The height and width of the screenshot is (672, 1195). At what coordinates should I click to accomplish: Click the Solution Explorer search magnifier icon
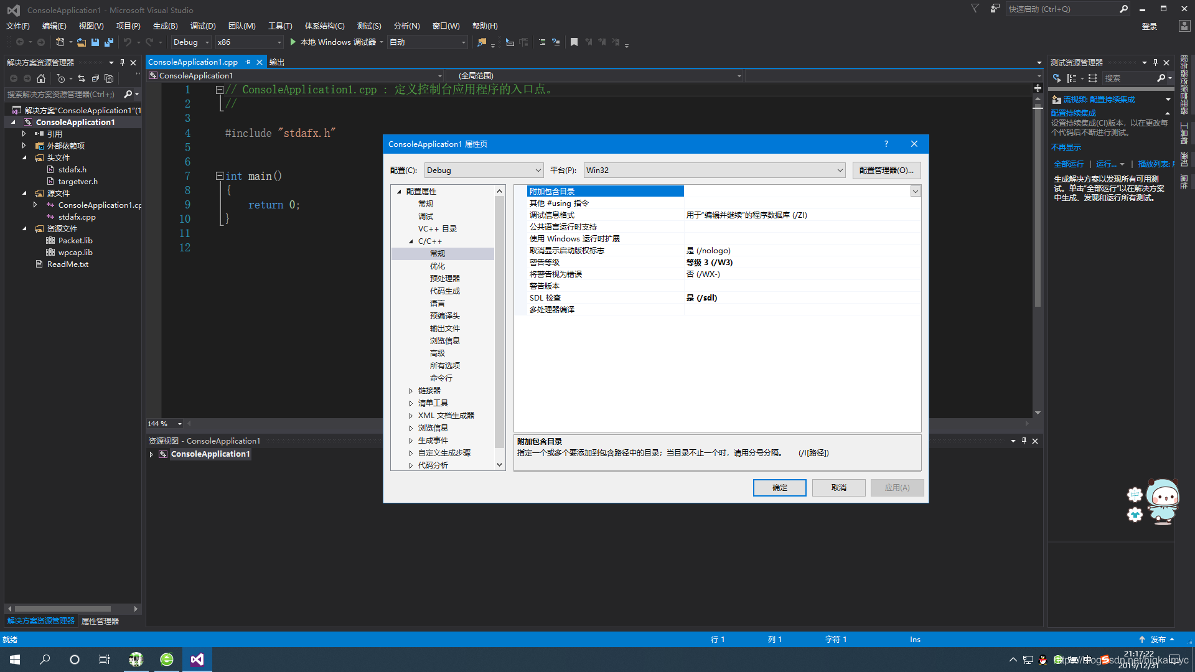coord(128,95)
